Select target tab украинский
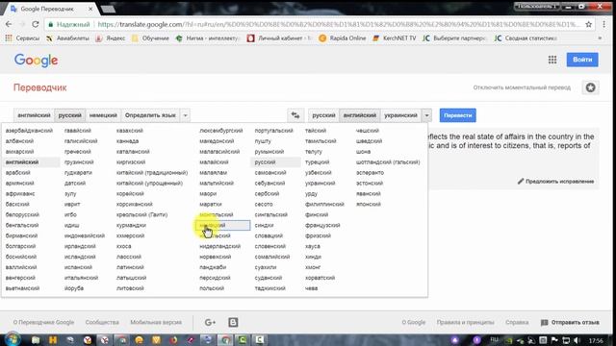 (400, 115)
